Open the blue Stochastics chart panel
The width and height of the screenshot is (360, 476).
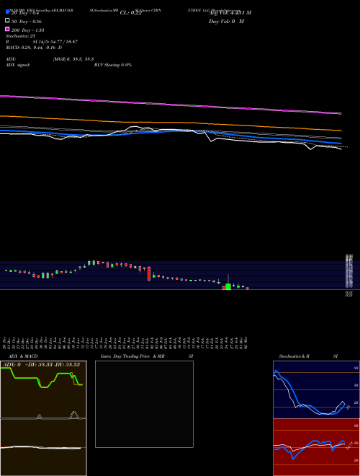(x=316, y=389)
